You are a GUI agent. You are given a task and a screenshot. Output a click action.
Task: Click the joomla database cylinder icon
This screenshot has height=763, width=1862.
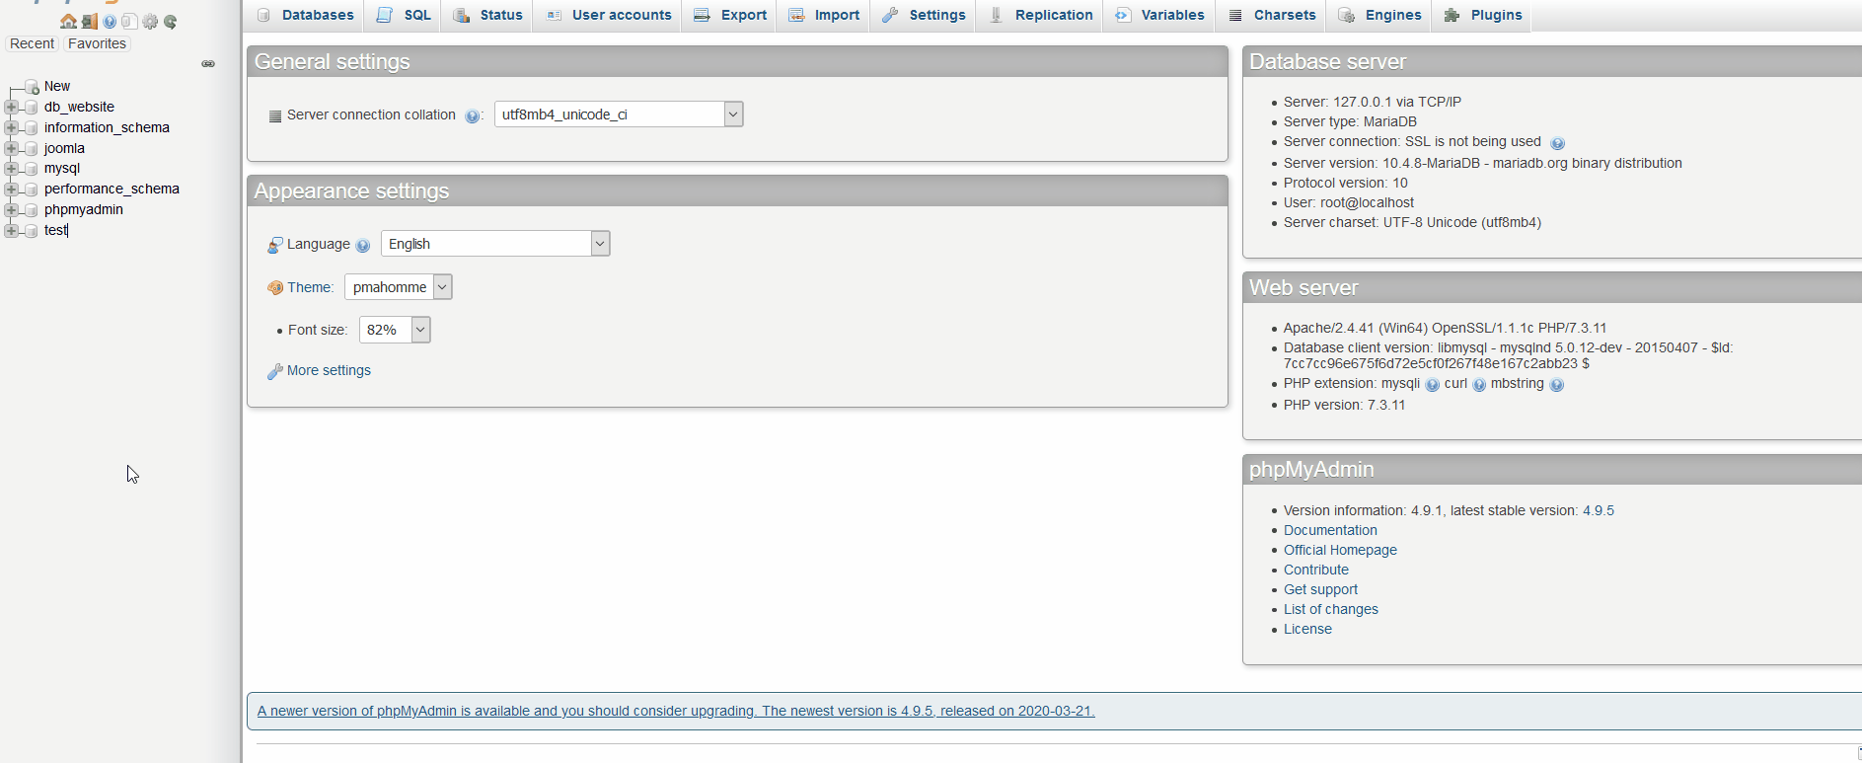click(32, 149)
